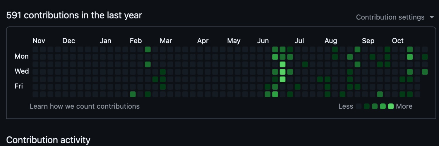Image resolution: width=439 pixels, height=146 pixels.
Task: Open the Contribution settings dropdown
Action: 390,17
